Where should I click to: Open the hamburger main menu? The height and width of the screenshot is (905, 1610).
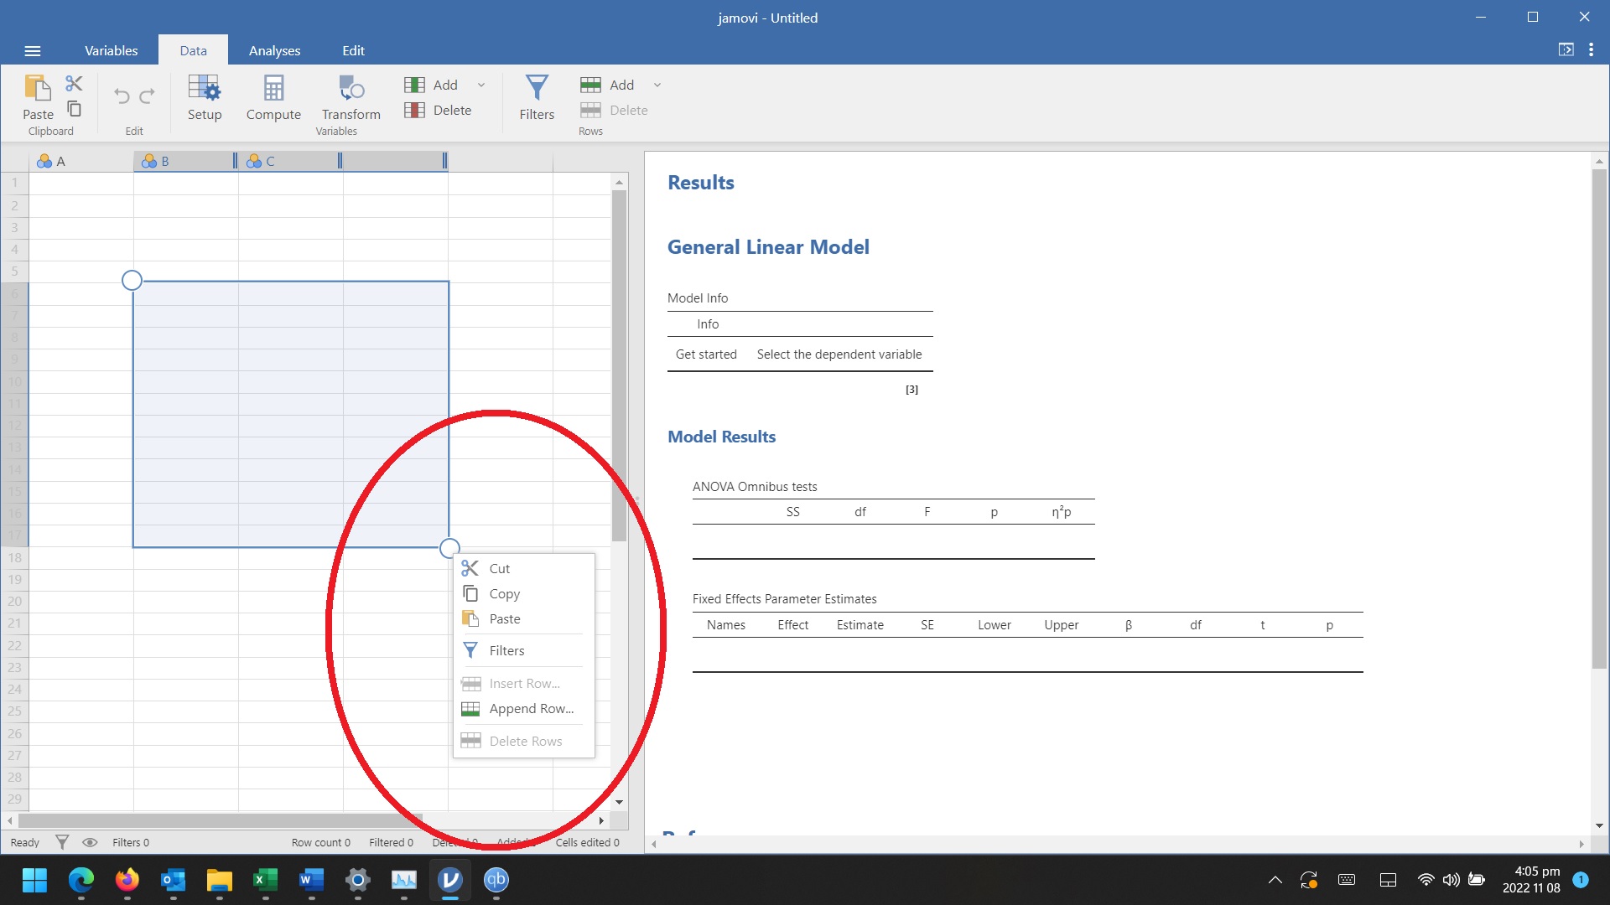[x=33, y=50]
